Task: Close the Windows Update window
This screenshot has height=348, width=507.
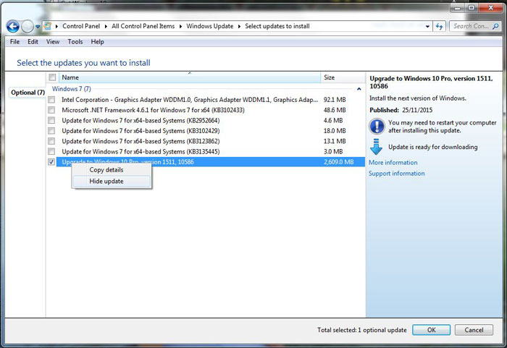Action: (491, 8)
